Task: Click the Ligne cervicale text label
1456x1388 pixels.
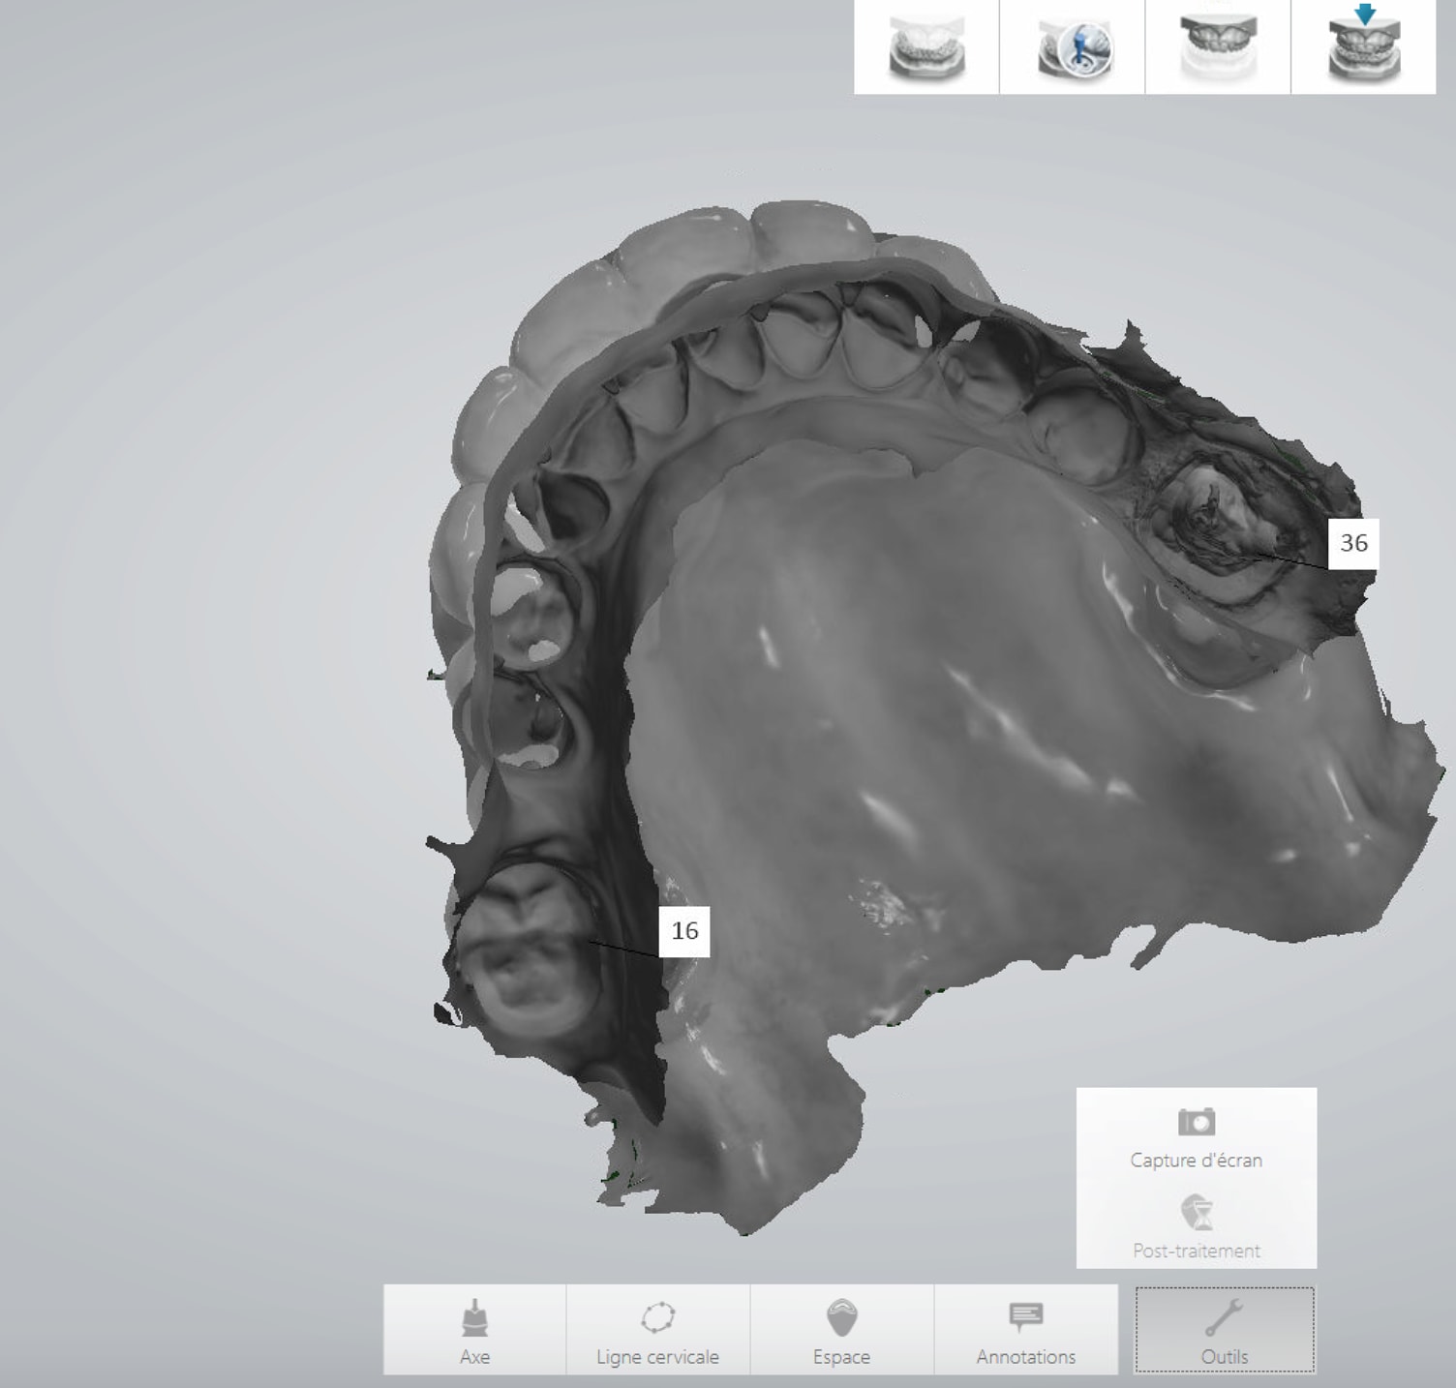Action: [x=657, y=1357]
